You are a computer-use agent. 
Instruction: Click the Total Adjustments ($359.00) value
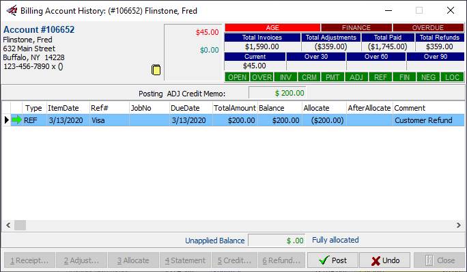pyautogui.click(x=331, y=46)
